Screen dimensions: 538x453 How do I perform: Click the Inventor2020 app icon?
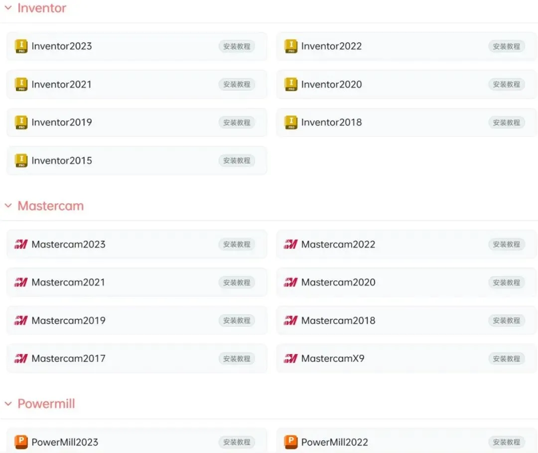(x=291, y=84)
